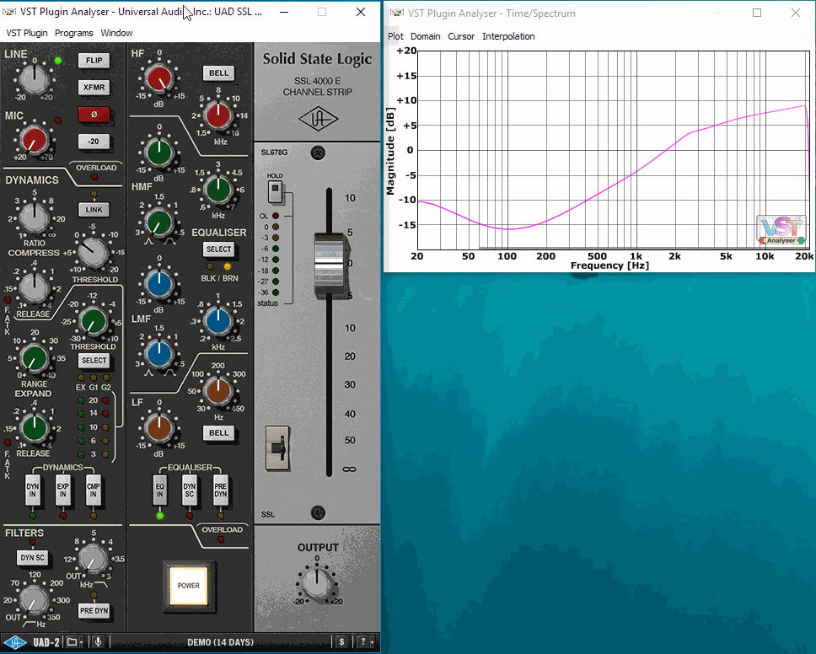
Task: Click the green HMF Q bandwidth knob
Action: (159, 222)
